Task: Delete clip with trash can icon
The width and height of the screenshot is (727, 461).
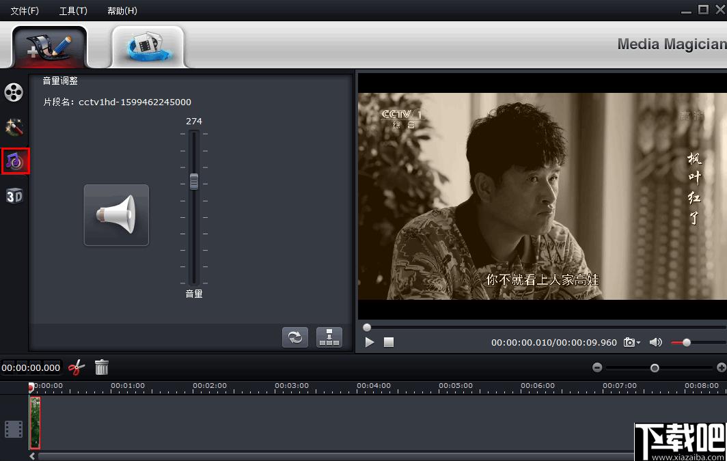Action: point(102,367)
